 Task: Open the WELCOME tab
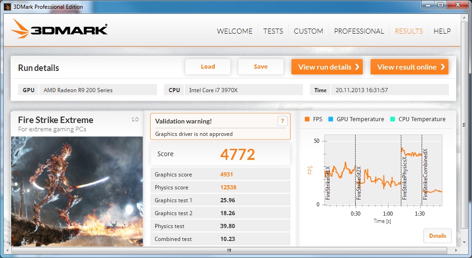[x=235, y=31]
